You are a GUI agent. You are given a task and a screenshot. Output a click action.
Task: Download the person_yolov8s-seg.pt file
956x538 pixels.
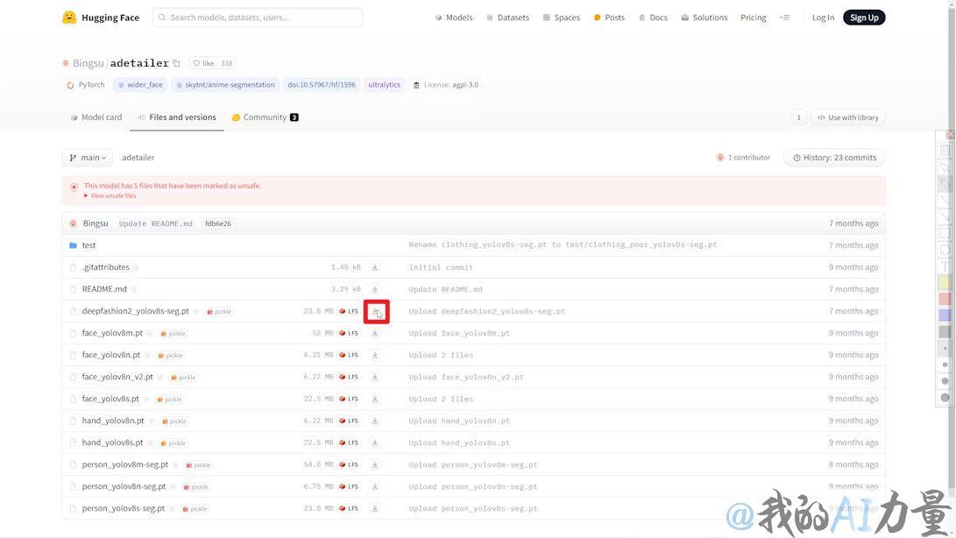click(375, 509)
